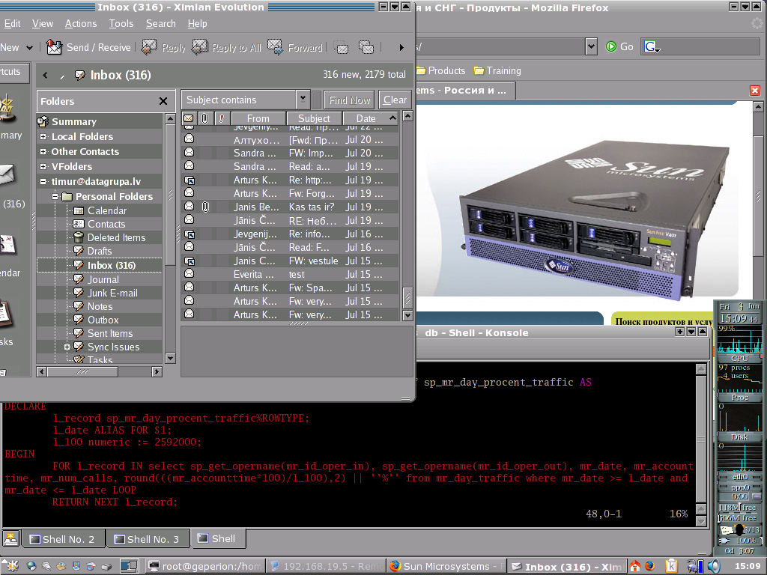Open the Contacts folder in tree
This screenshot has width=767, height=575.
click(106, 224)
